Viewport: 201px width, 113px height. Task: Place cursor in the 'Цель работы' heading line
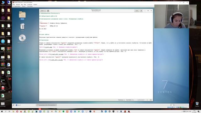44,35
